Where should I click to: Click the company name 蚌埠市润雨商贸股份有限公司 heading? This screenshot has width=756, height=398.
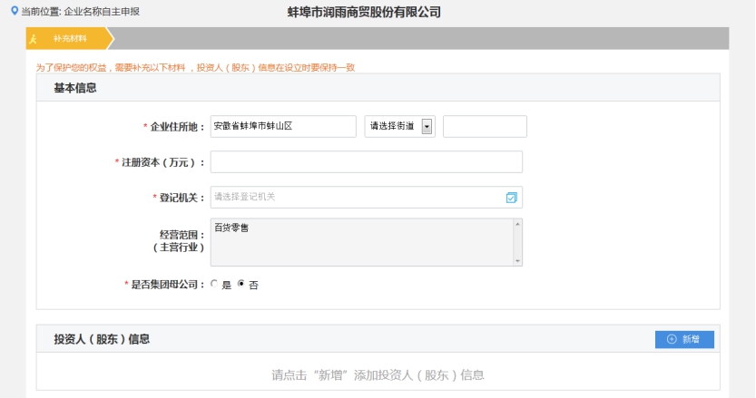click(x=363, y=13)
